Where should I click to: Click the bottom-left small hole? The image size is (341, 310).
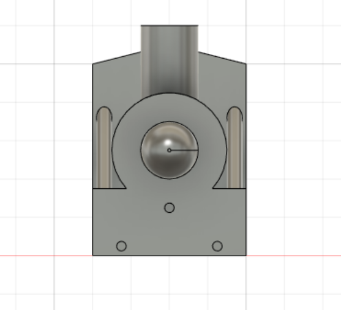[121, 246]
